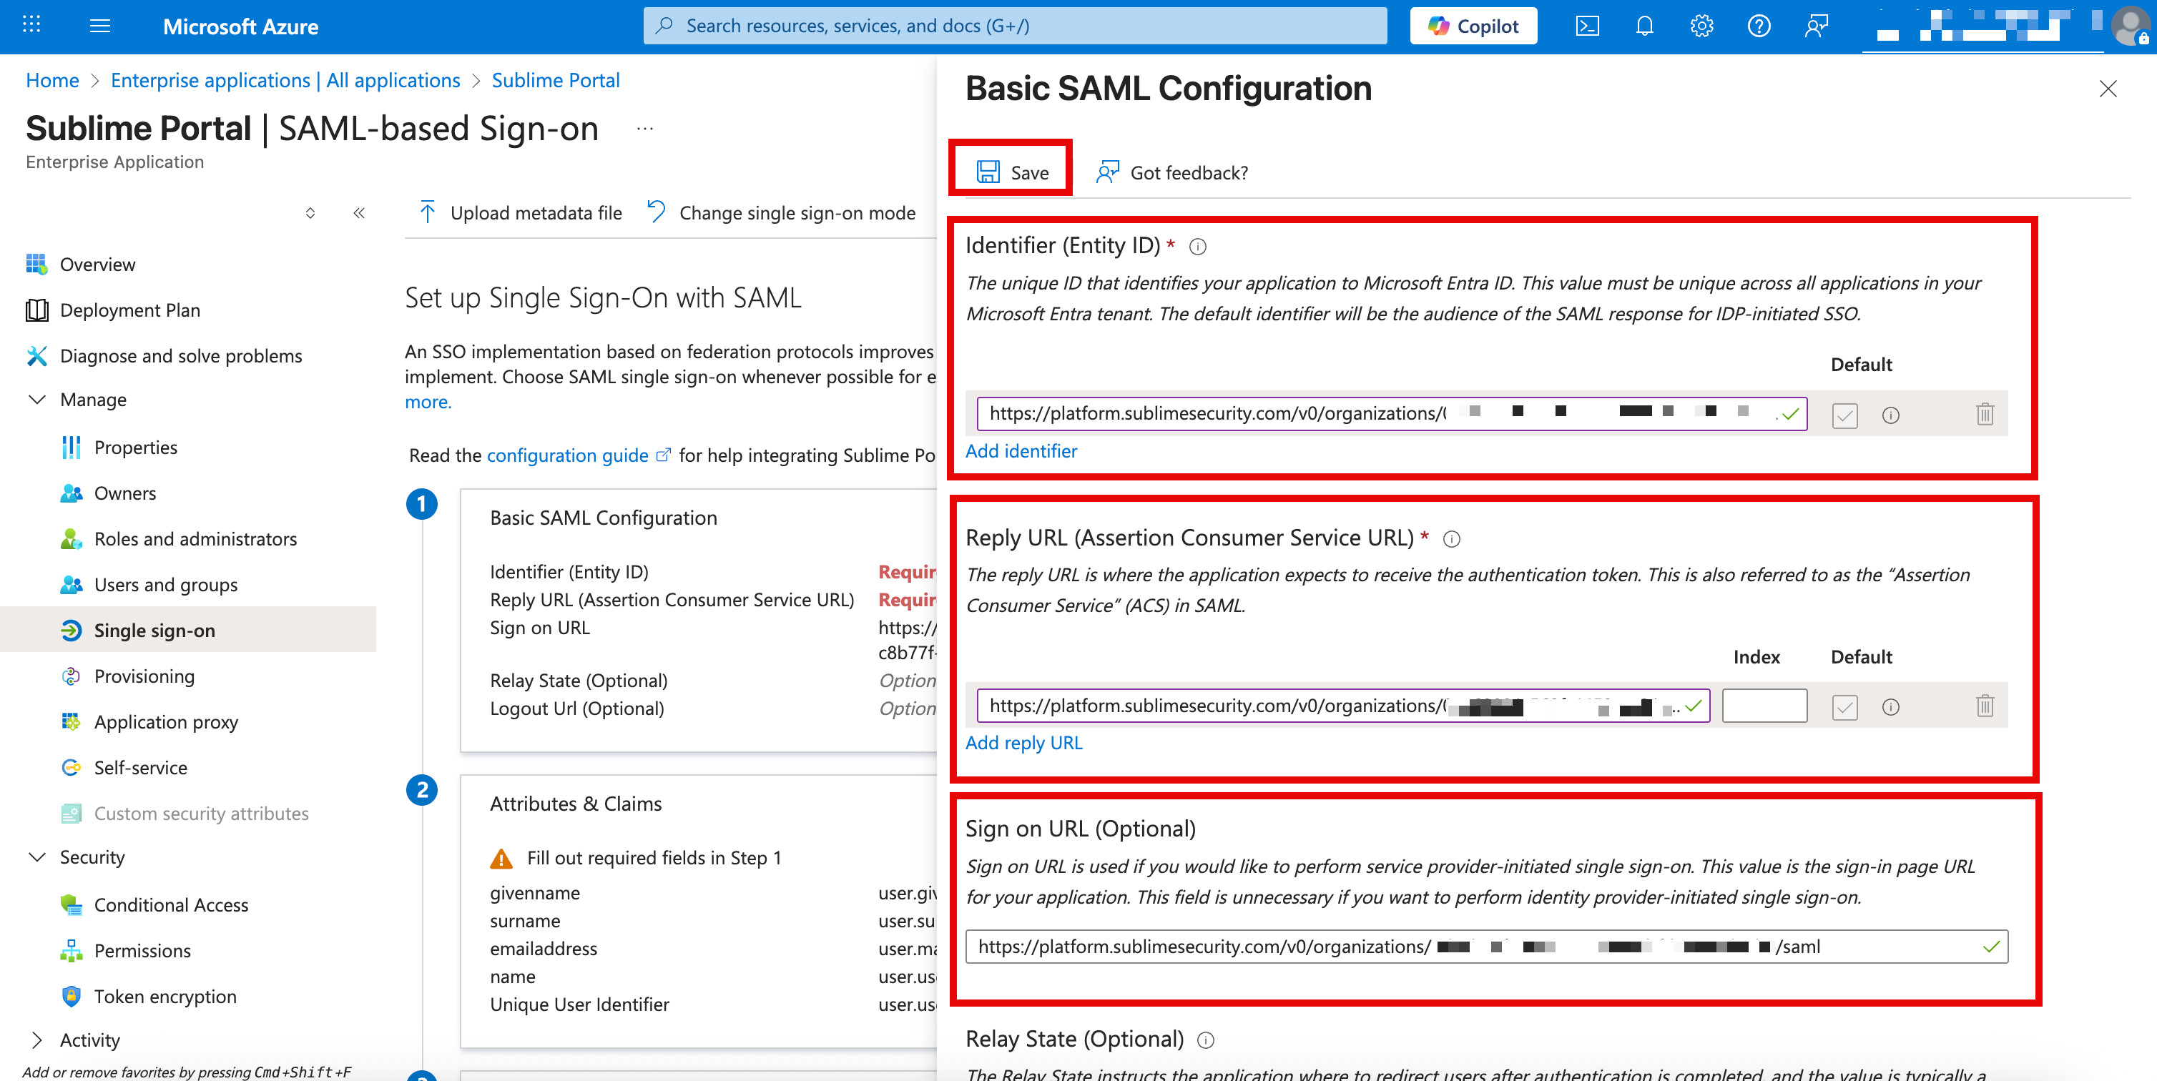Image resolution: width=2157 pixels, height=1081 pixels.
Task: Toggle default checkbox for reply URL row
Action: [1844, 708]
